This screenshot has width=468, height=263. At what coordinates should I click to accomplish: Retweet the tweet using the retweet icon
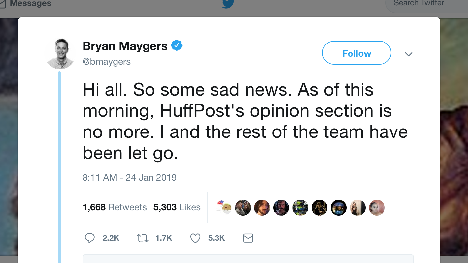pyautogui.click(x=143, y=238)
